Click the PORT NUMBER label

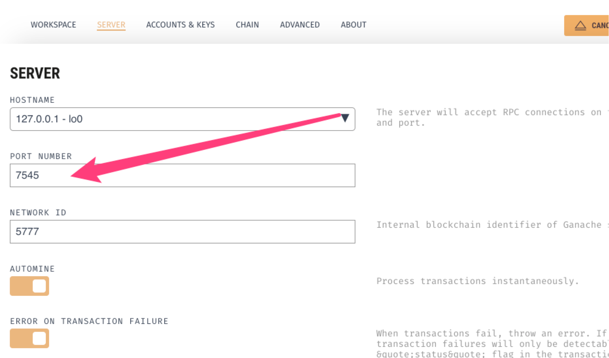coord(41,156)
